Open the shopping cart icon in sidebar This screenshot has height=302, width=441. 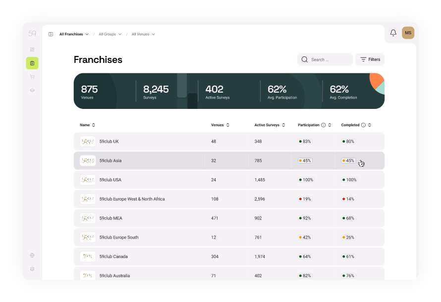(32, 77)
